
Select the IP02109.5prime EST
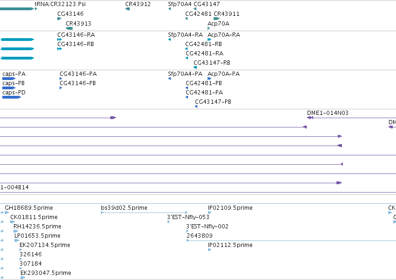point(230,208)
